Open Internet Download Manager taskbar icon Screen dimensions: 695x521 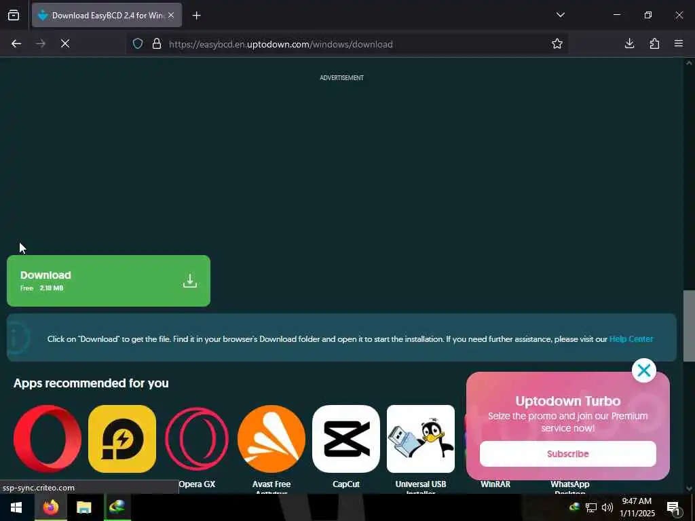117,507
